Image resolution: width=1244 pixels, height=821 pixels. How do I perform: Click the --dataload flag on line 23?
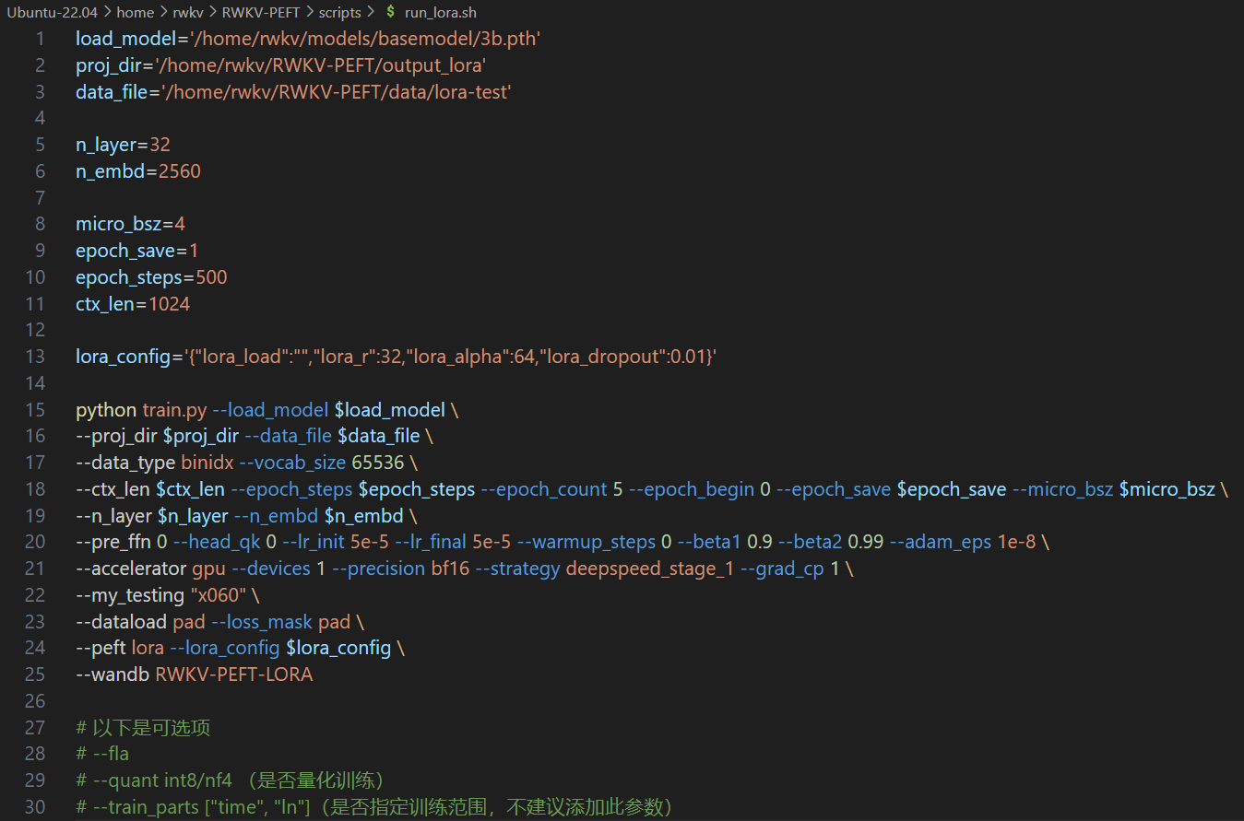122,622
